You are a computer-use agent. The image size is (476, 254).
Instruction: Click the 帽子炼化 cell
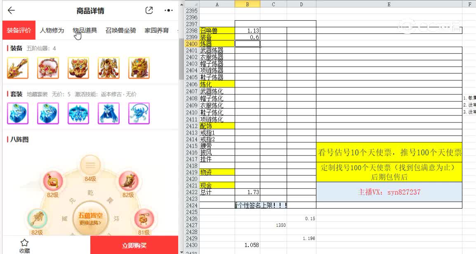217,98
